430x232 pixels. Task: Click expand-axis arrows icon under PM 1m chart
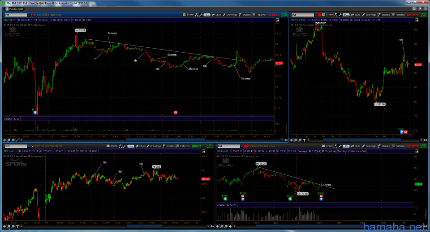pos(286,140)
